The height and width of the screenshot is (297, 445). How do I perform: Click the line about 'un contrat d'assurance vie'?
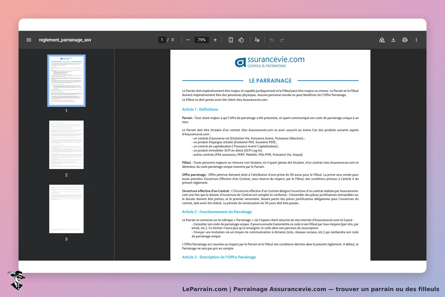(248, 138)
